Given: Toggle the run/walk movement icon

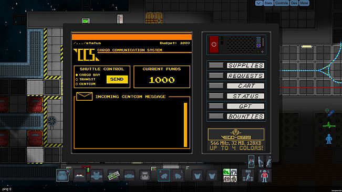Looking at the screenshot, I should coord(248,175).
